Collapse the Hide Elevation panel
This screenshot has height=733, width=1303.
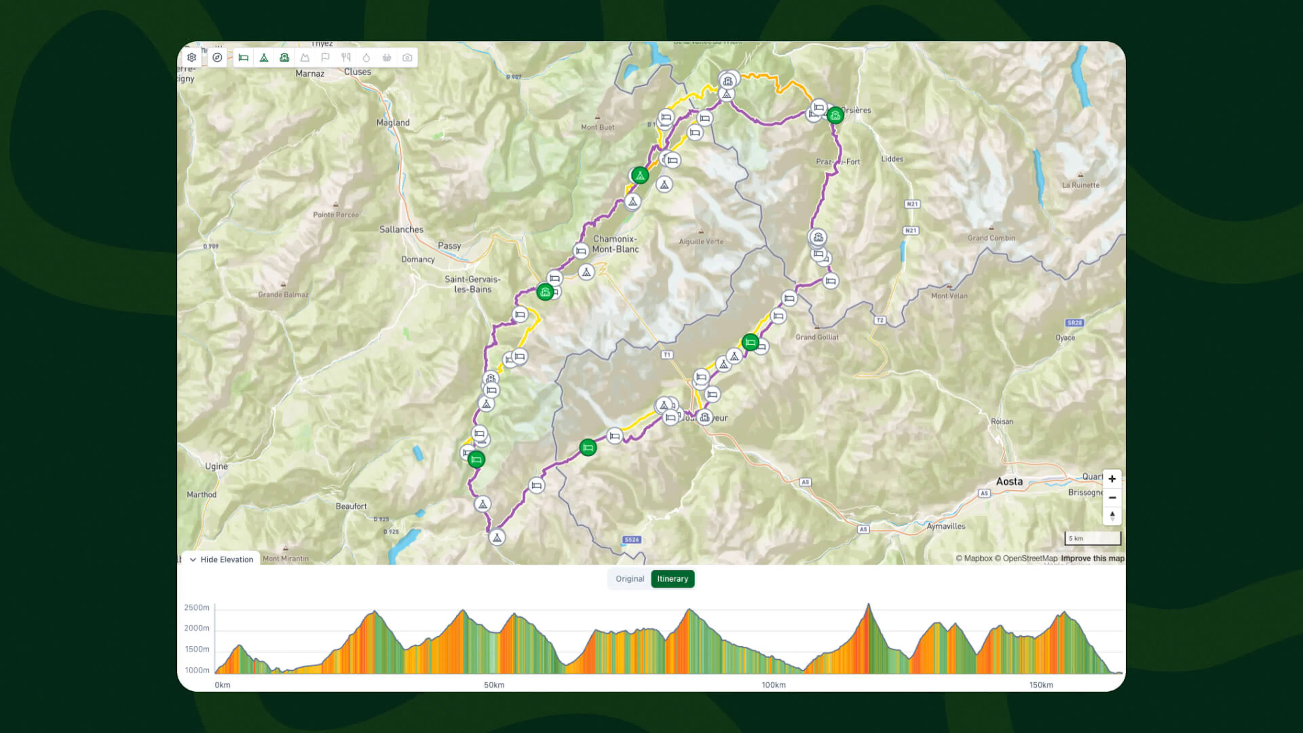[221, 559]
